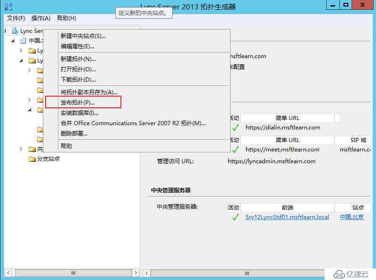Click left arrow of tree pane scrollbar
This screenshot has height=280, width=376.
tap(8, 273)
